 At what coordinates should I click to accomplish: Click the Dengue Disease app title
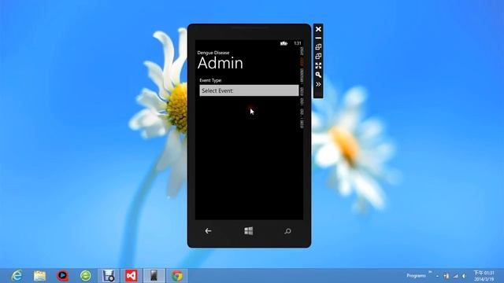213,53
